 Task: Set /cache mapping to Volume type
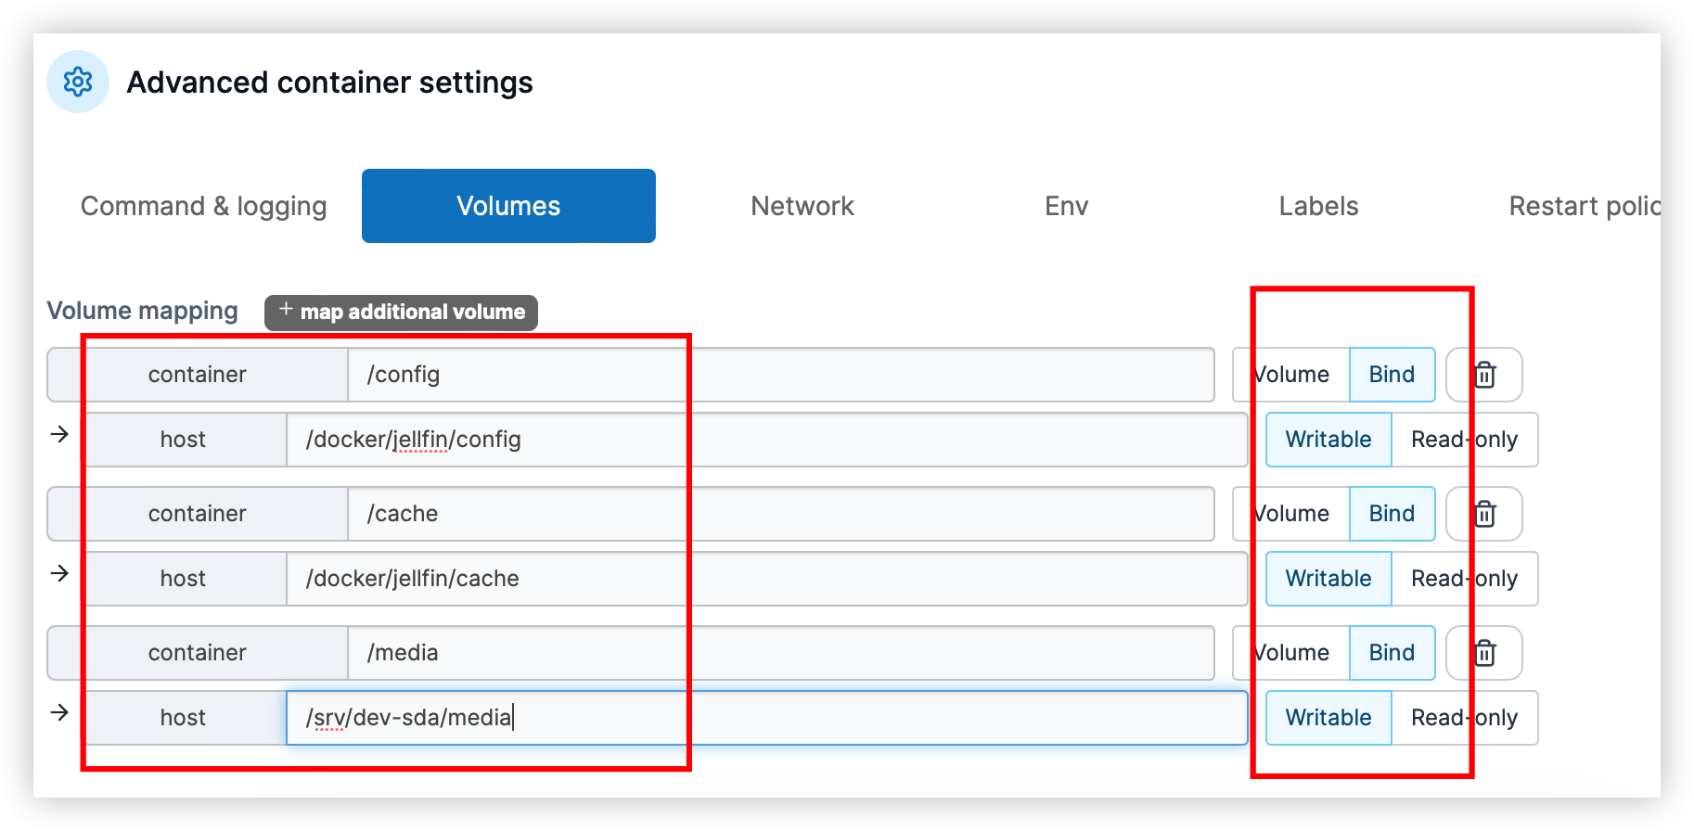[1292, 514]
